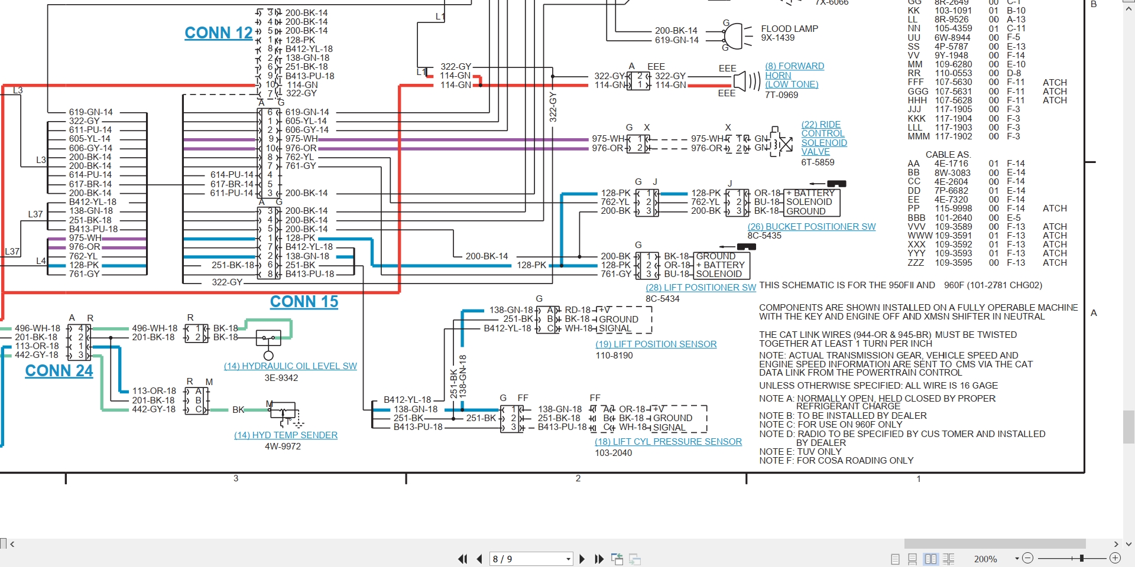The width and height of the screenshot is (1135, 567).
Task: Open the (19) LIFT POSITION SENSOR link
Action: pos(656,344)
